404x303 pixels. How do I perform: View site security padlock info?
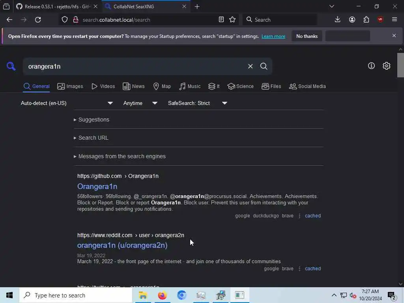[x=76, y=20]
